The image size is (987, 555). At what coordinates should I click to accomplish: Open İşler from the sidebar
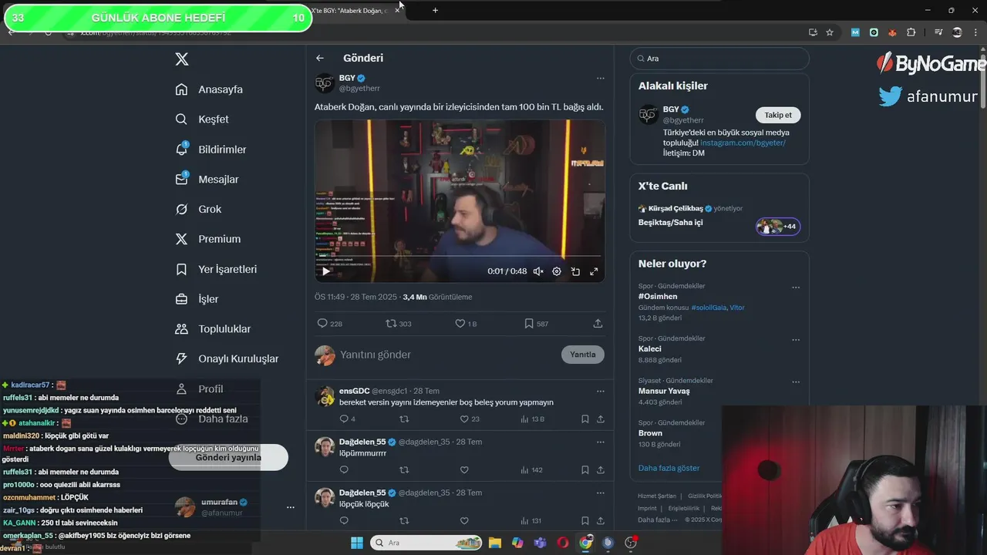(x=197, y=299)
